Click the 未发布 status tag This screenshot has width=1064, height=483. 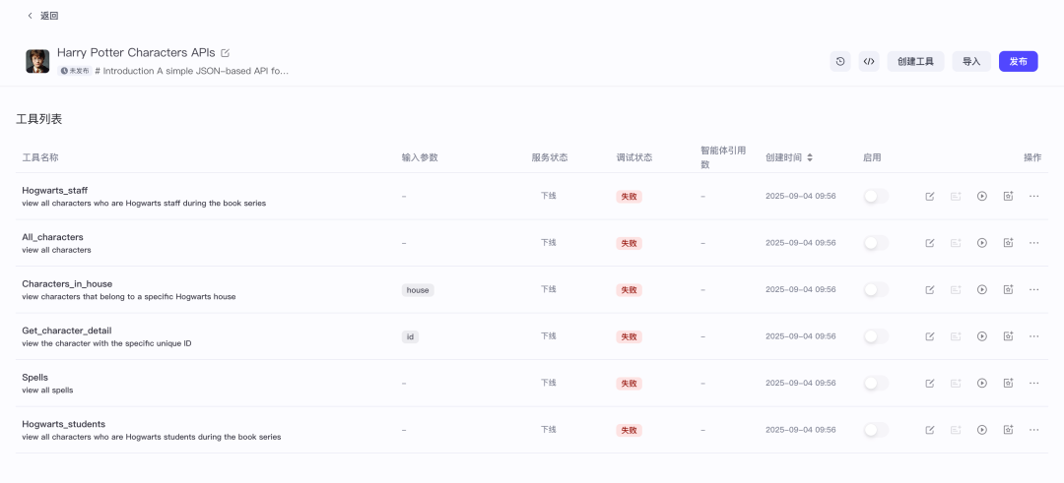[x=74, y=71]
